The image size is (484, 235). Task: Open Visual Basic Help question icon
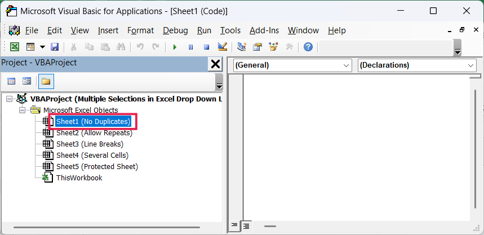coord(308,47)
